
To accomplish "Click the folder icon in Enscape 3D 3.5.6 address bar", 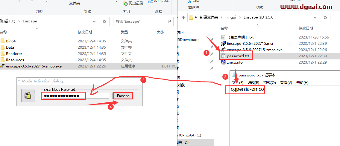I will coord(191,17).
